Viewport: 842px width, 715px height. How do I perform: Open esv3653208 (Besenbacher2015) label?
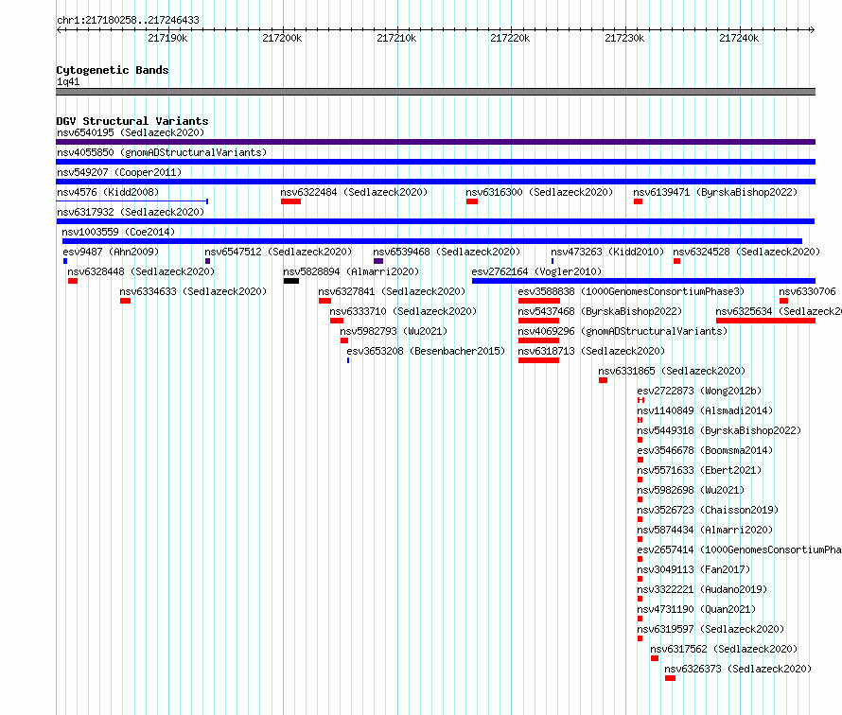[426, 351]
